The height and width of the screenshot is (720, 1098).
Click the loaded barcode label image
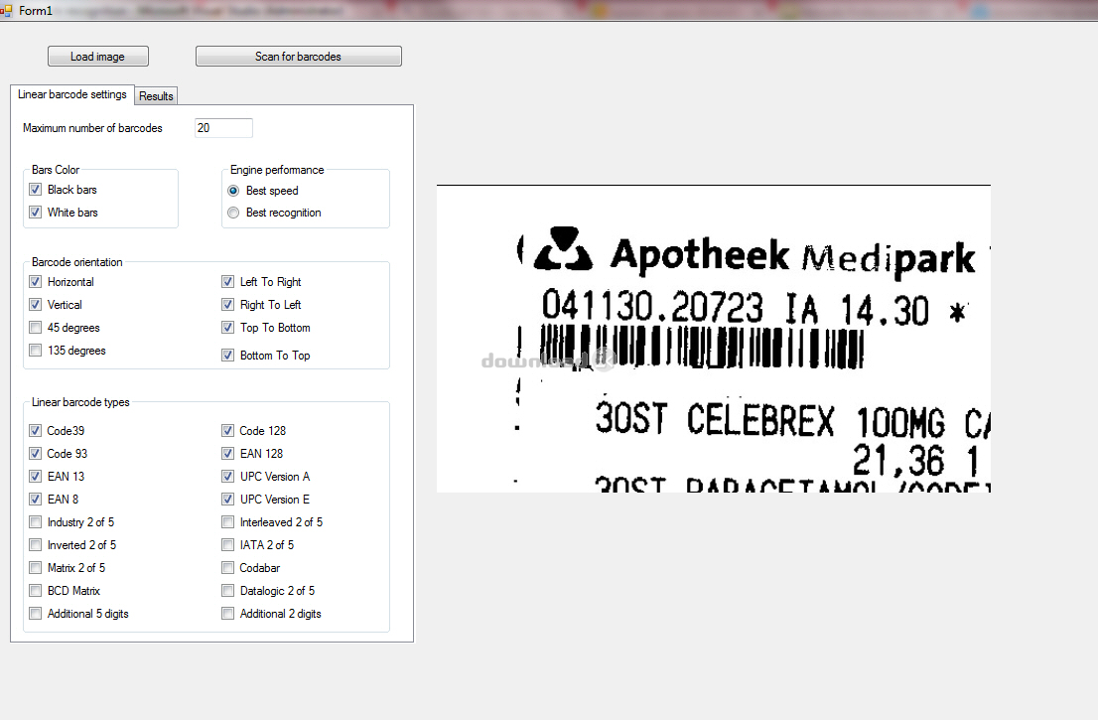pyautogui.click(x=714, y=339)
